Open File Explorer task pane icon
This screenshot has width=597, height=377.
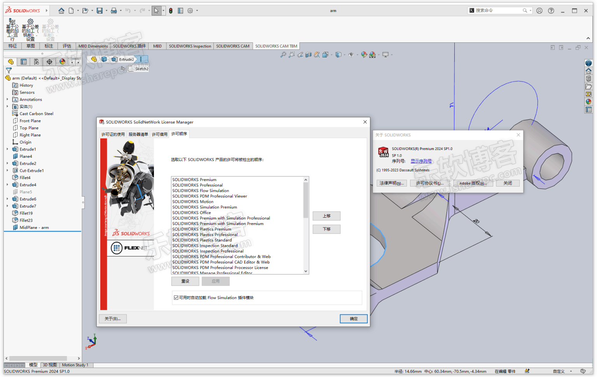(x=588, y=86)
